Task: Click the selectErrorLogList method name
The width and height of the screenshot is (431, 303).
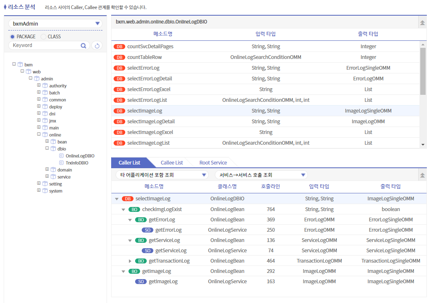Action: (147, 100)
